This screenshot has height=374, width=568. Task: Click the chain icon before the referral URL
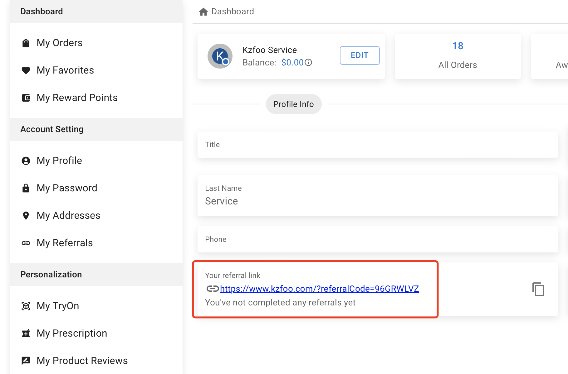click(213, 289)
